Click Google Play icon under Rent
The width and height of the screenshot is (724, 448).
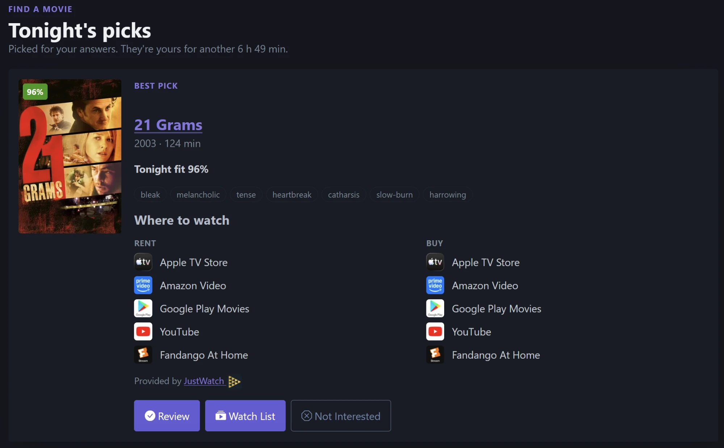click(x=143, y=308)
